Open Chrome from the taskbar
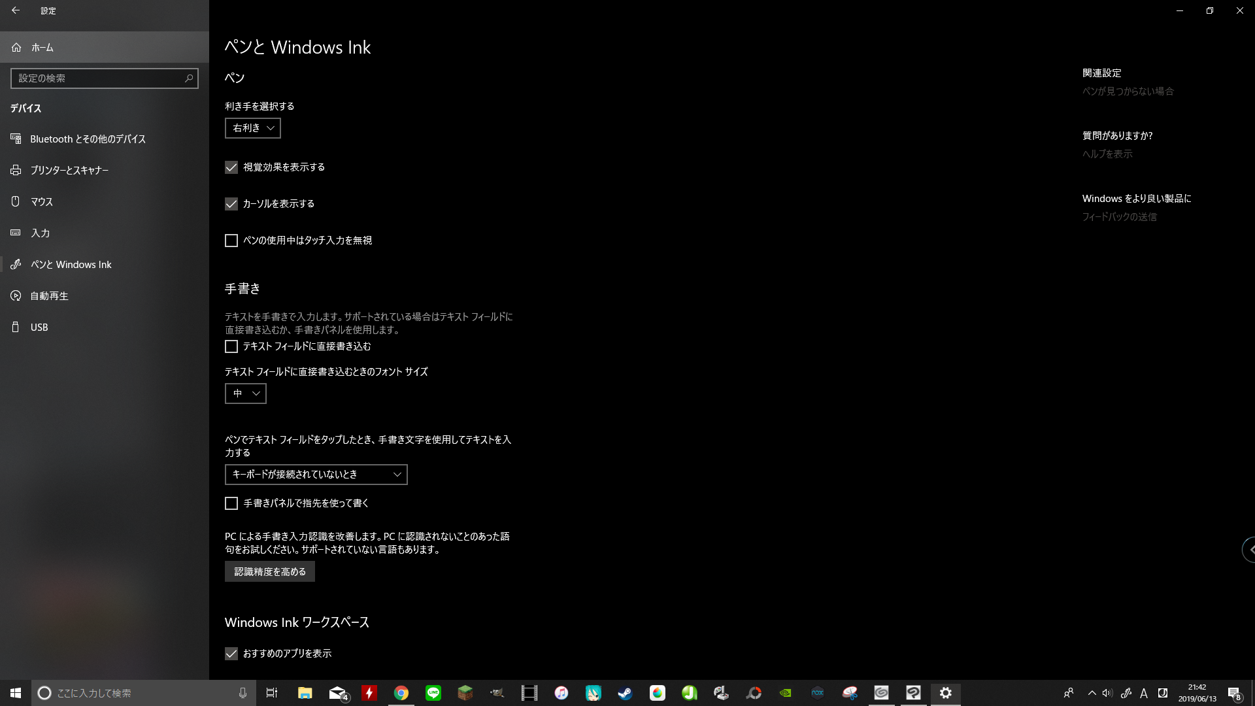This screenshot has width=1255, height=706. pos(401,693)
